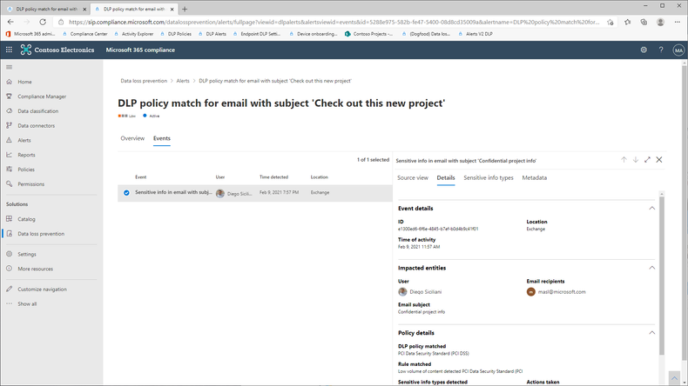The width and height of the screenshot is (688, 386).
Task: Collapse the Policy details section
Action: [652, 333]
